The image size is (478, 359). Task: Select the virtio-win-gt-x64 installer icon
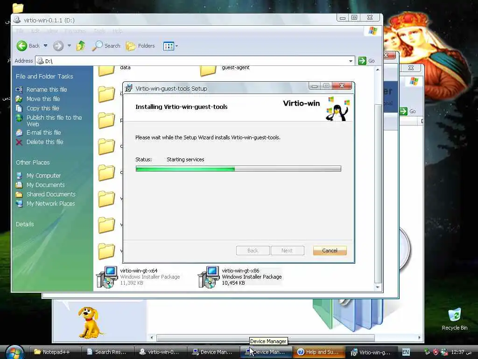point(107,277)
